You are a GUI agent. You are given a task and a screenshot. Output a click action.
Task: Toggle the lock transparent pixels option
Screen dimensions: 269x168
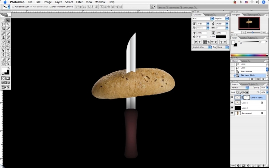(x=238, y=92)
